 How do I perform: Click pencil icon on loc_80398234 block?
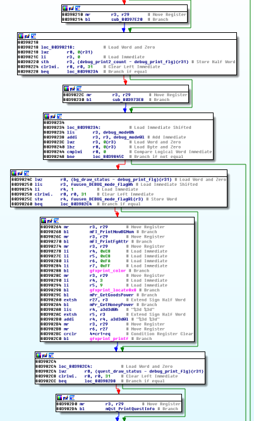tap(53, 116)
